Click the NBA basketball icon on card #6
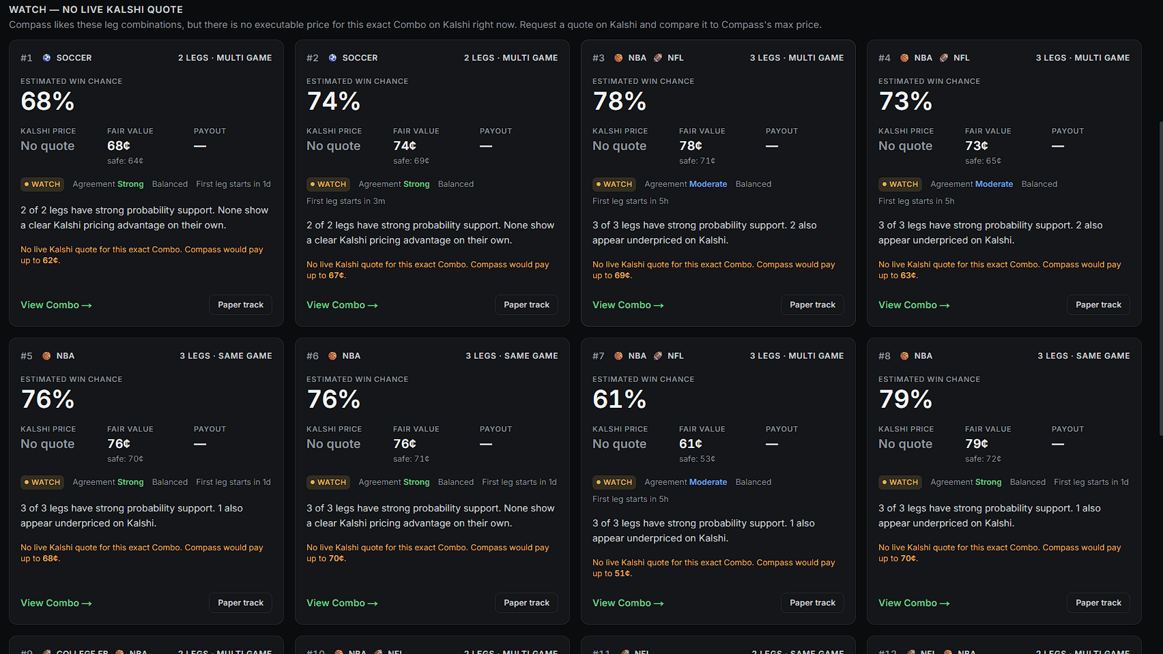Screen dimensions: 1163x654 (332, 356)
